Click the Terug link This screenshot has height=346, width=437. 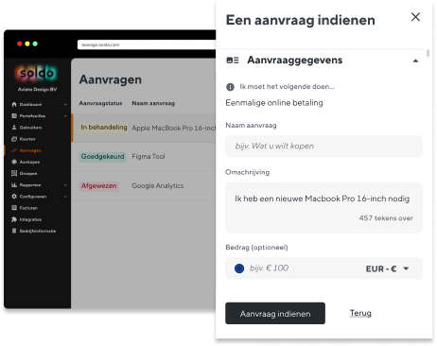click(x=360, y=313)
